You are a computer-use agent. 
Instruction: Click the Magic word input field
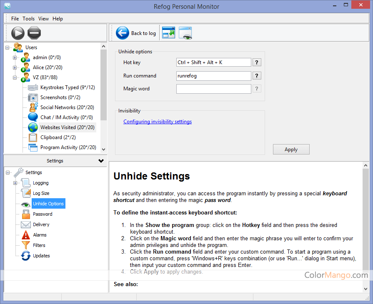tap(213, 89)
